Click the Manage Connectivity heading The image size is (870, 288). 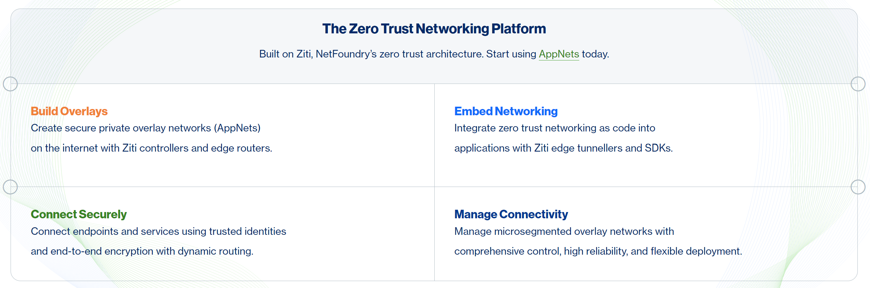[x=511, y=214]
